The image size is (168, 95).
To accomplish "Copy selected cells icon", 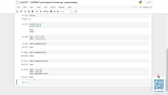I will (29, 11).
